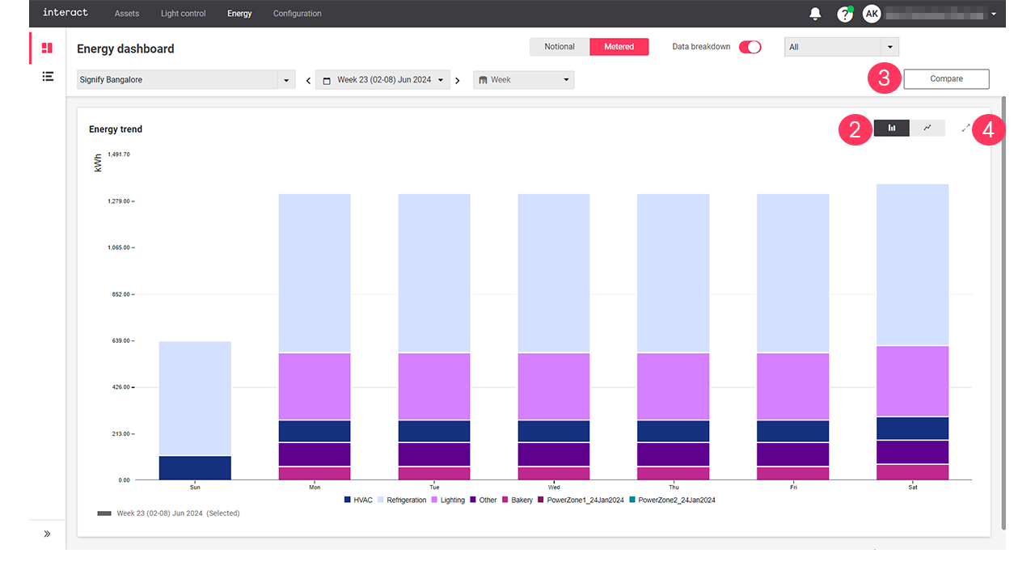Click the calendar icon in the week picker
The image size is (1035, 566).
[x=326, y=79]
